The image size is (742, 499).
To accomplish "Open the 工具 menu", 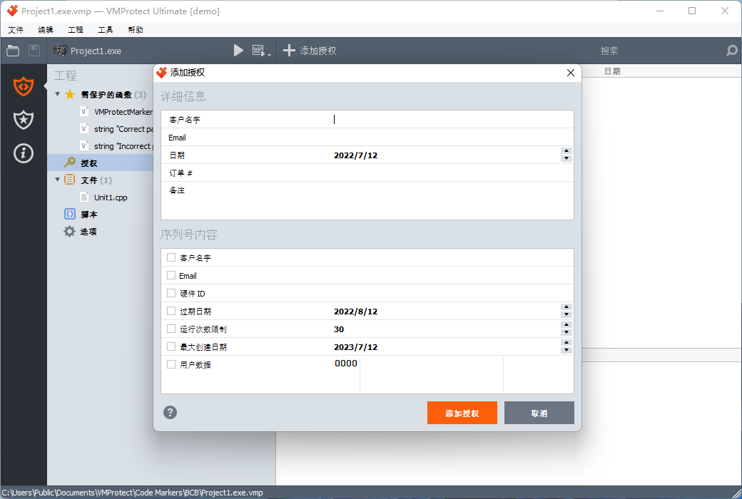I will click(105, 30).
